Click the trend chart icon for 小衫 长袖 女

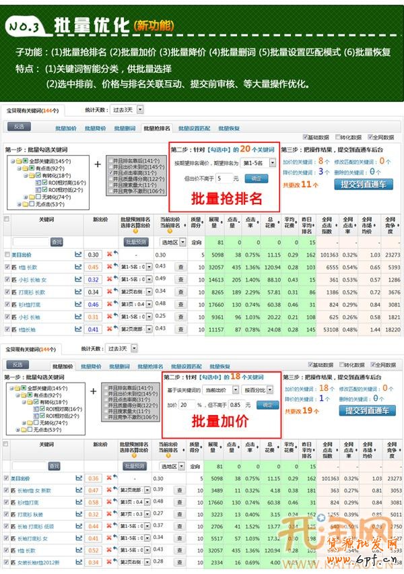78,280
